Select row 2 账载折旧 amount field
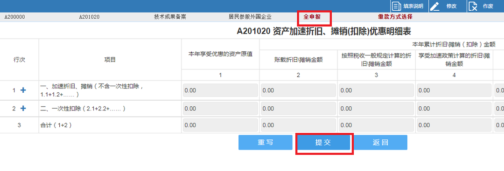Screen dimensions: 504x171 pyautogui.click(x=299, y=109)
